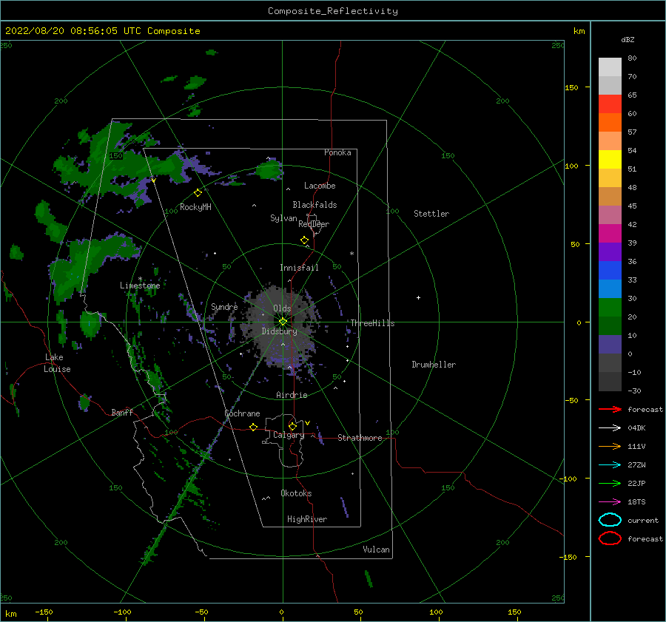Click the red forecast arrow in legend
666x622 pixels.
pyautogui.click(x=610, y=409)
